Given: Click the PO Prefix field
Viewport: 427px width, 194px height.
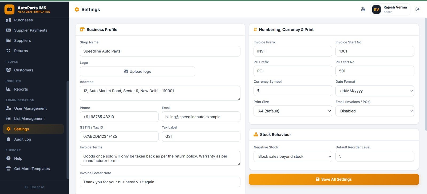Looking at the screenshot, I should [293, 71].
